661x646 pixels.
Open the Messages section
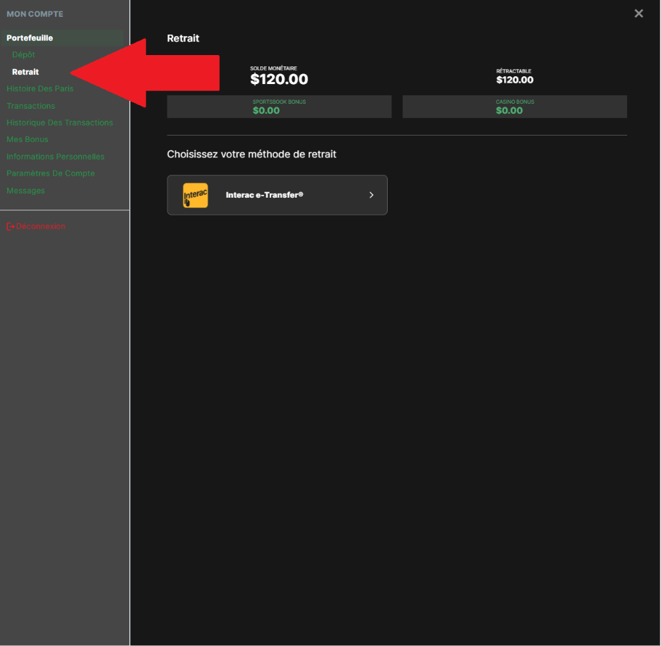[25, 191]
